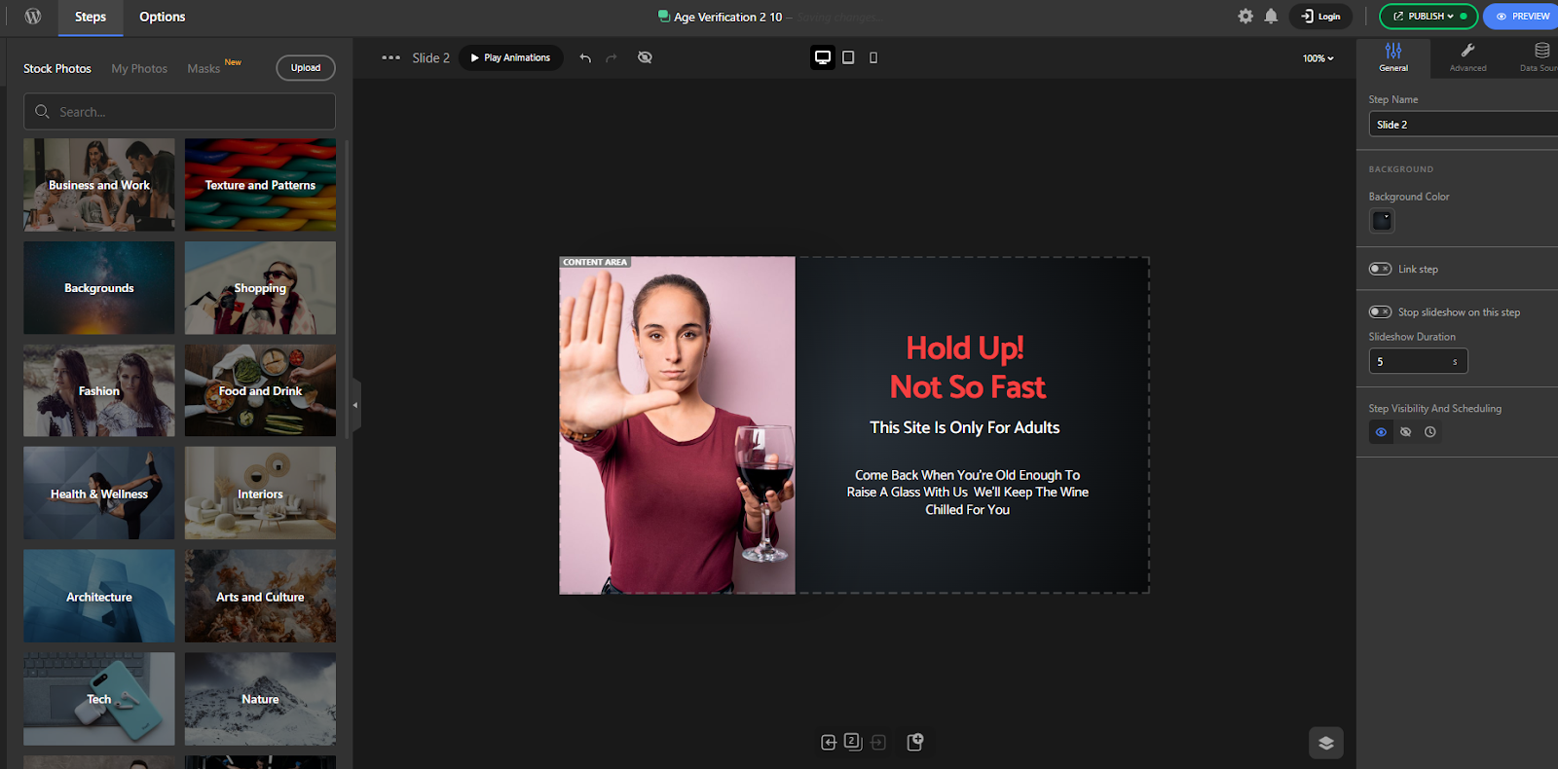Select the 'Come Back When You're Old Enough' paragraph
Viewport: 1558px width, 769px height.
pyautogui.click(x=967, y=493)
